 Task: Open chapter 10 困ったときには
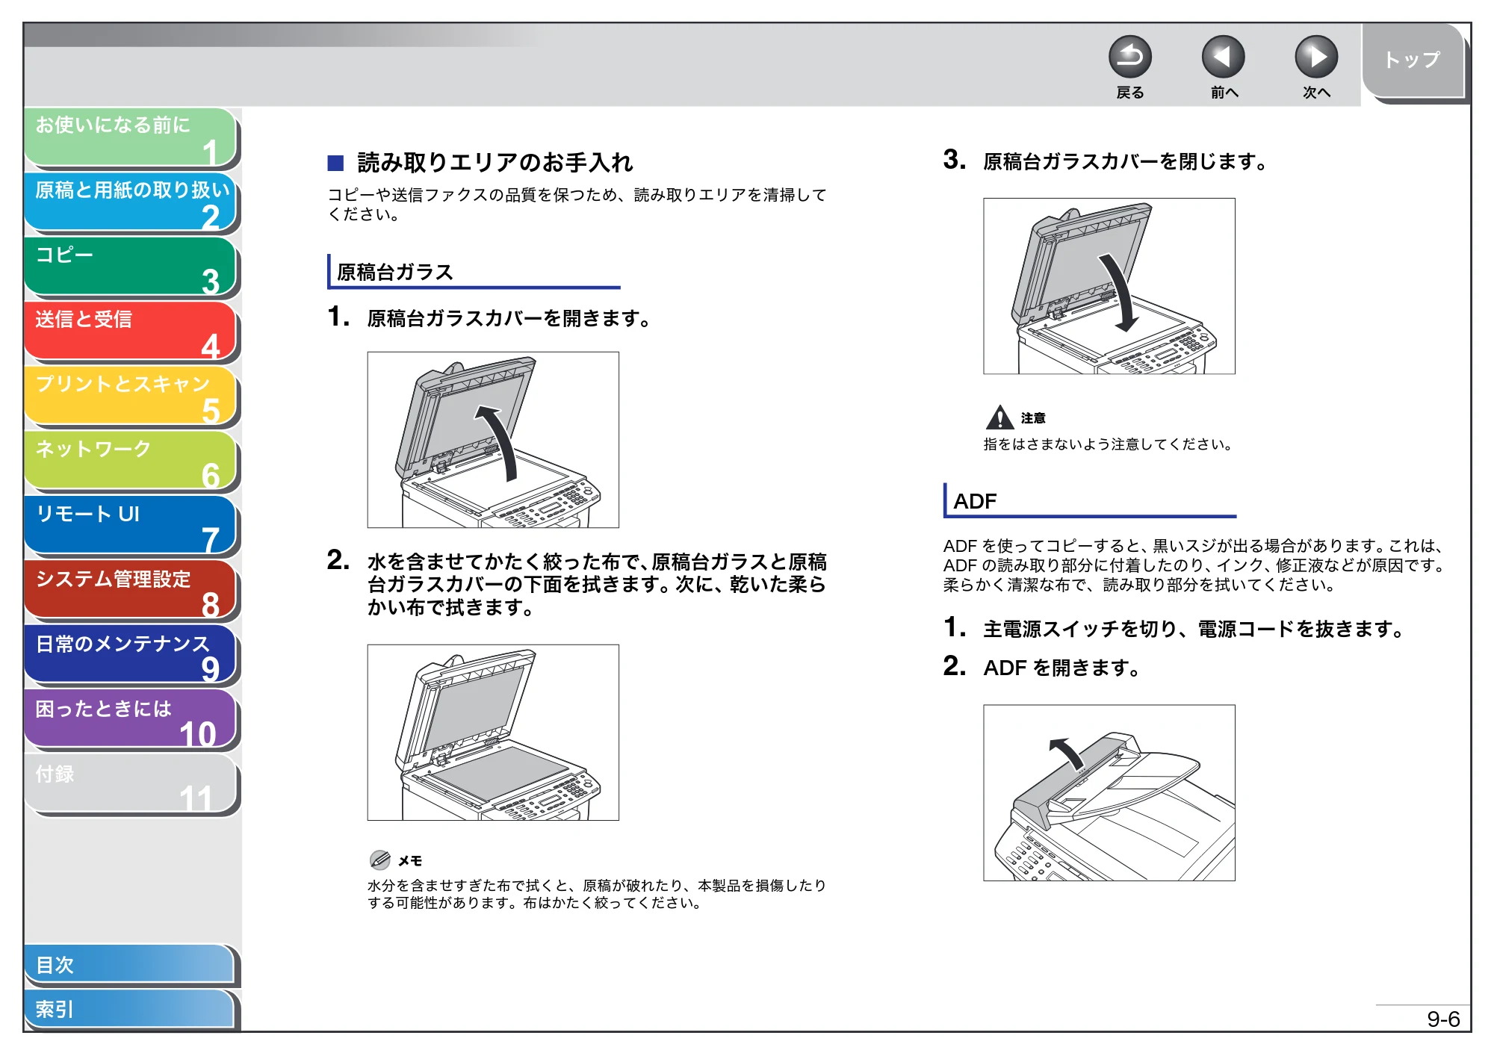(131, 720)
